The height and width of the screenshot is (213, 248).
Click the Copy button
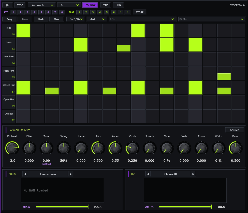[9, 19]
